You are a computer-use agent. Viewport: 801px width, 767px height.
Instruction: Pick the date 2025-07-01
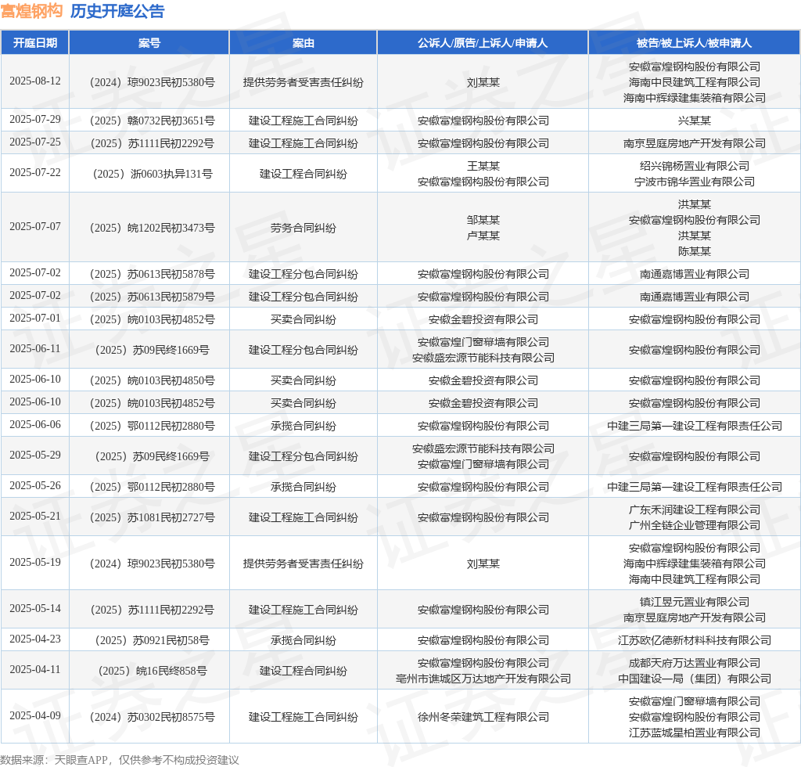point(34,319)
